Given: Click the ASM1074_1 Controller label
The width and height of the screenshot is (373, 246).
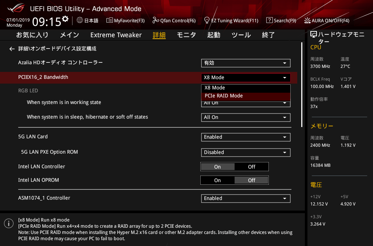Looking at the screenshot, I should click(x=44, y=198).
